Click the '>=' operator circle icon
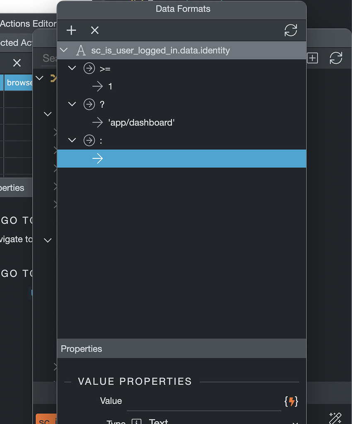This screenshot has width=352, height=424. pos(89,68)
